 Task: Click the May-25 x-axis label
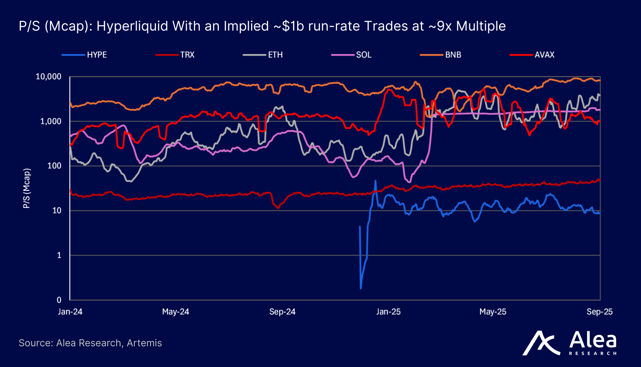[493, 312]
